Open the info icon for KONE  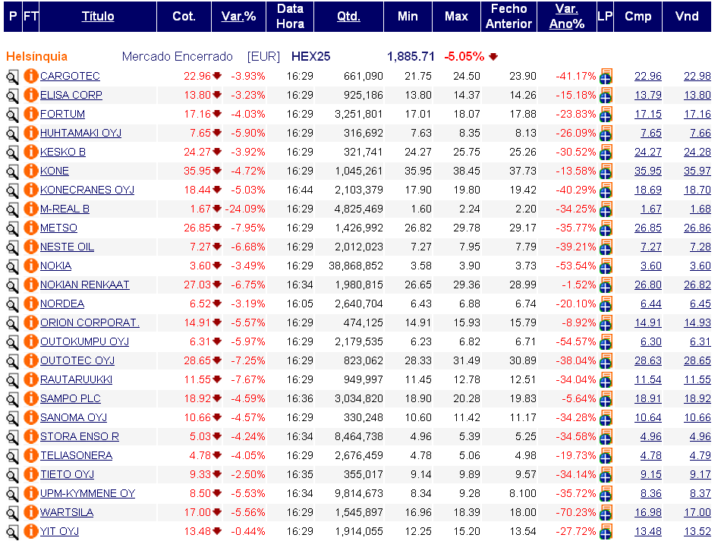[31, 171]
